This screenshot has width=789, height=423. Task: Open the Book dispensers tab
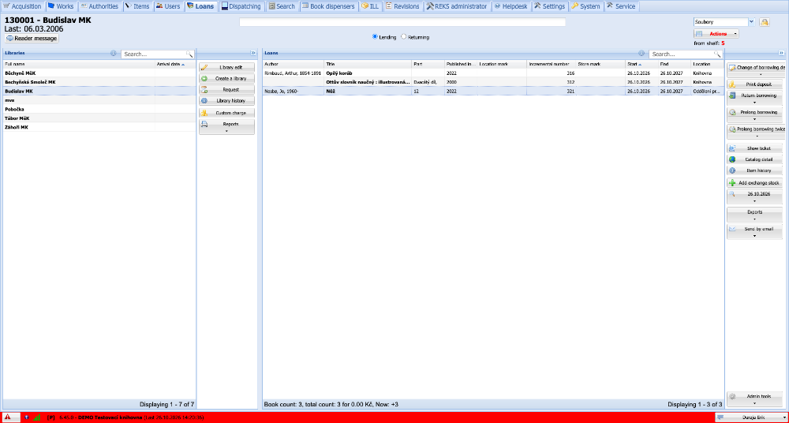(x=328, y=6)
